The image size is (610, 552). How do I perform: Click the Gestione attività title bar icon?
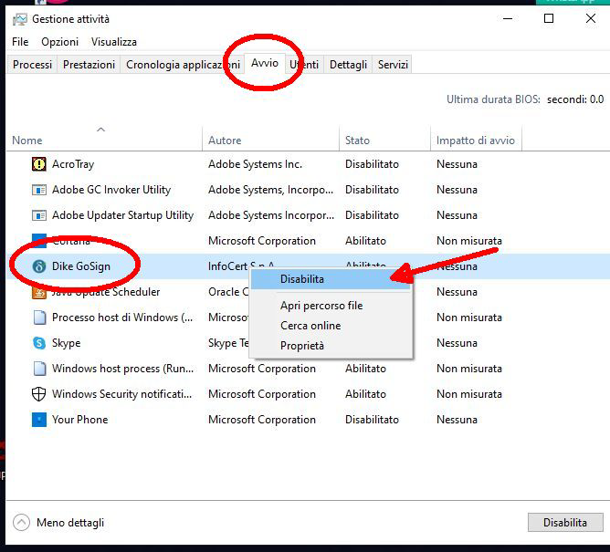[x=20, y=19]
